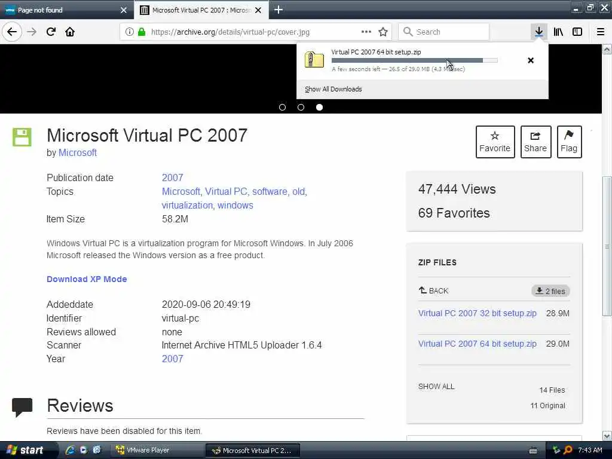
Task: Open the old topic link
Action: [x=299, y=192]
